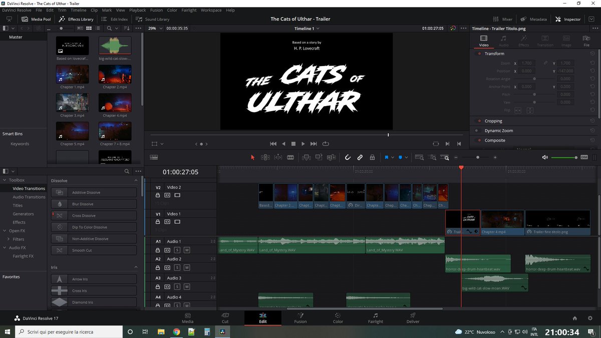
Task: Click the DIM audio button
Action: tap(584, 157)
